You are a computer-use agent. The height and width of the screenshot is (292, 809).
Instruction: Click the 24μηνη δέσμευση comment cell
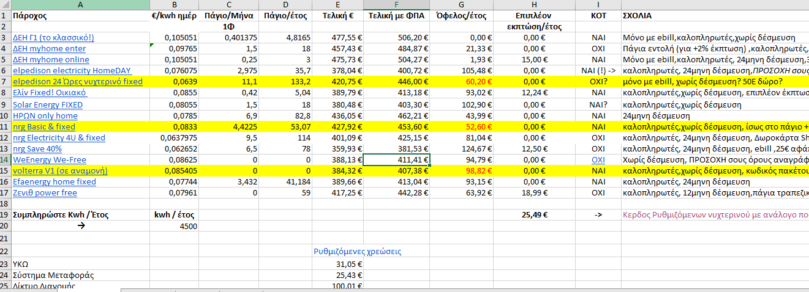point(715,116)
